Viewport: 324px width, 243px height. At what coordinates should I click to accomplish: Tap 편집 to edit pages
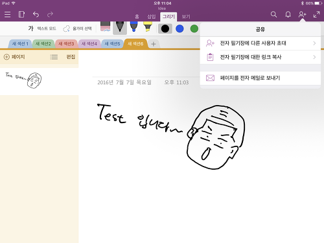71,57
